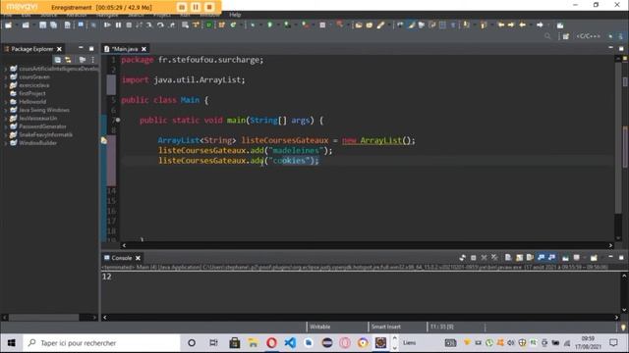Toggle Block Selection mode in toolbar
Image resolution: width=629 pixels, height=353 pixels.
[x=442, y=25]
